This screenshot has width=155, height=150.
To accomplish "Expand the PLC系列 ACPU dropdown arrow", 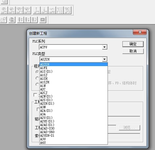I will pyautogui.click(x=105, y=47).
